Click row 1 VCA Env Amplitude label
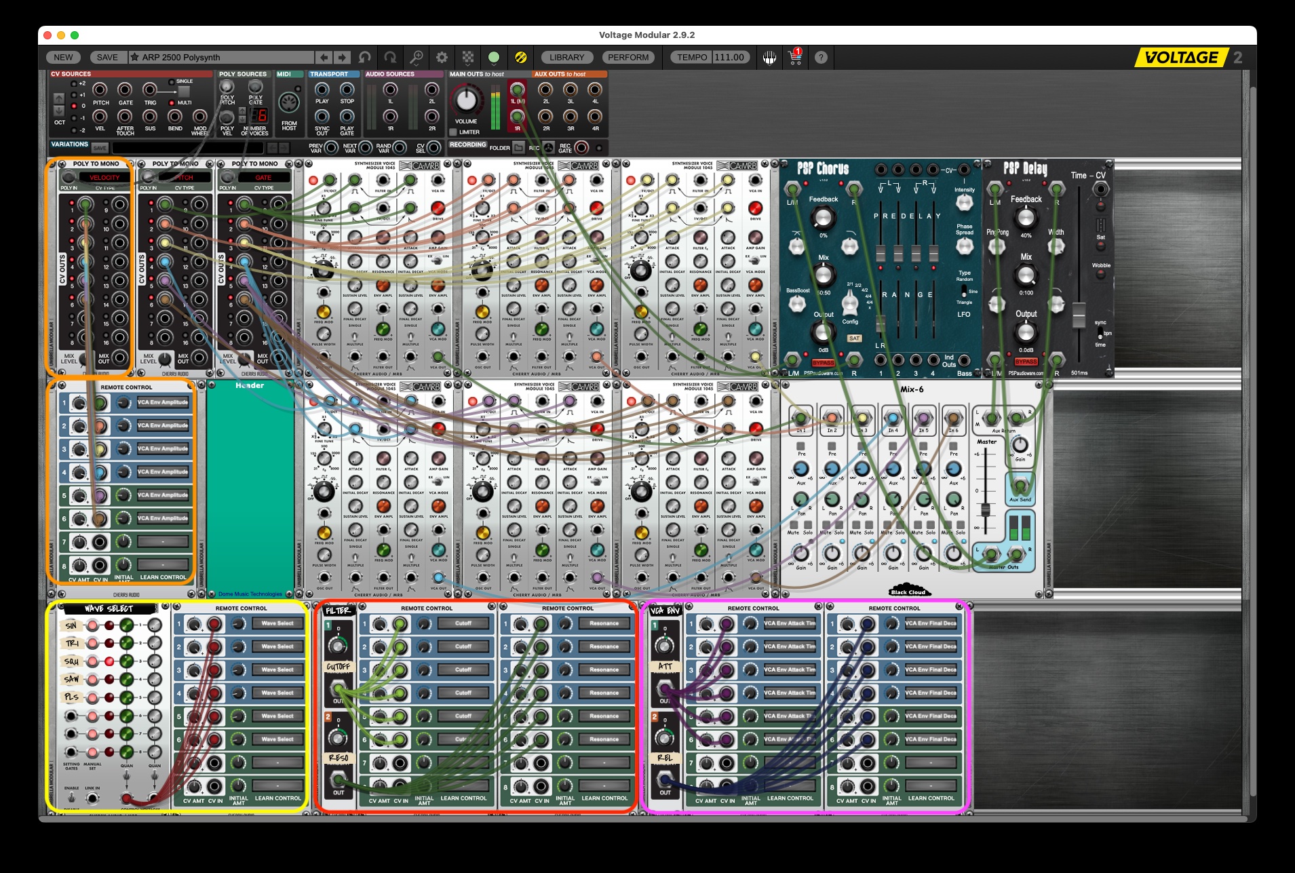The image size is (1295, 873). [162, 402]
